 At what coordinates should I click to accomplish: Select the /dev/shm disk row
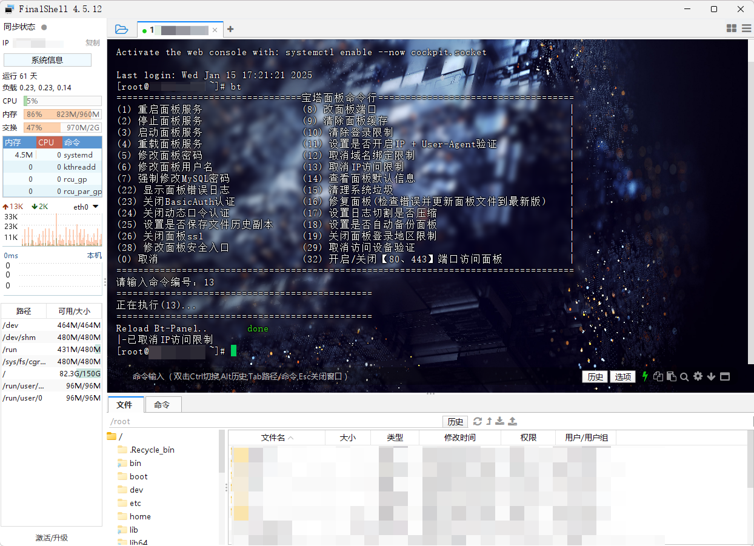pos(52,338)
